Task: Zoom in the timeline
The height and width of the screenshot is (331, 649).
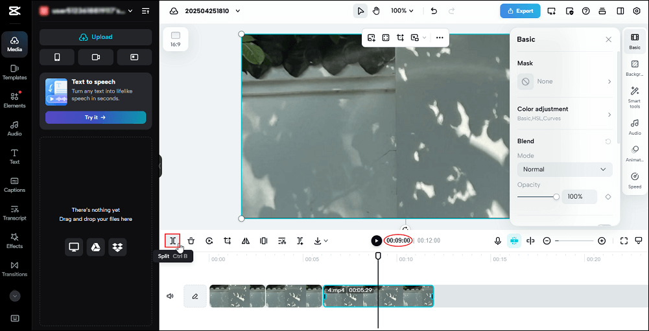Action: (602, 241)
